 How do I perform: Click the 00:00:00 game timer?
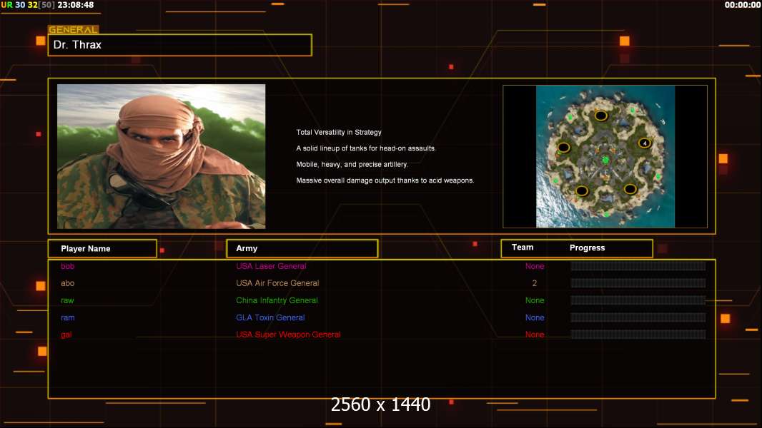point(743,5)
